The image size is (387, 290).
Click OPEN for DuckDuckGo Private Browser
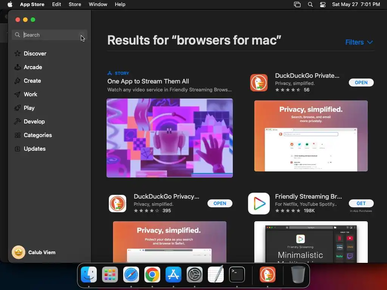pos(361,83)
